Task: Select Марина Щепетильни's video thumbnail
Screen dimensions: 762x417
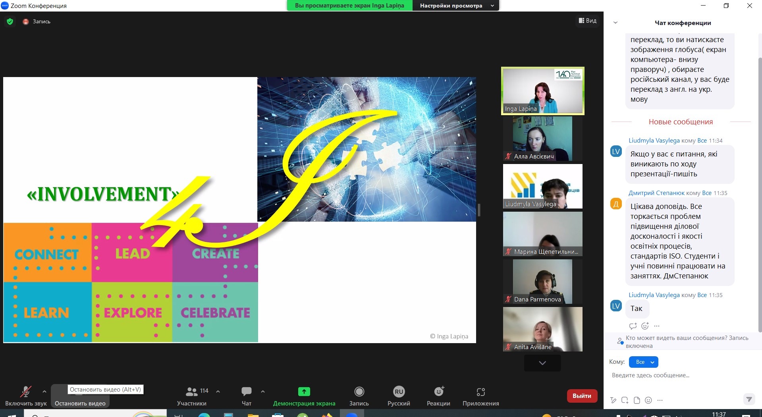Action: (543, 234)
